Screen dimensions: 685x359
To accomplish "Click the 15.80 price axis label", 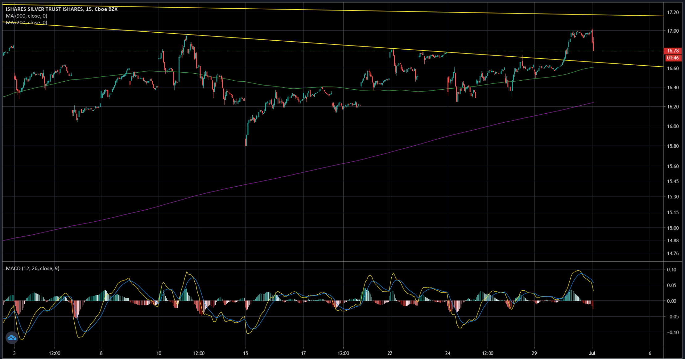I will [673, 146].
